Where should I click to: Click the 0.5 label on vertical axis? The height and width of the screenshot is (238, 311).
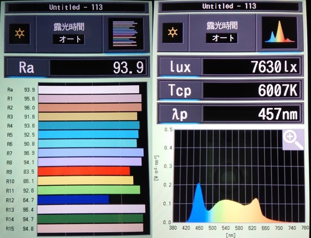point(168,130)
